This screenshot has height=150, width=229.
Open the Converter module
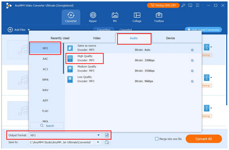(71, 17)
